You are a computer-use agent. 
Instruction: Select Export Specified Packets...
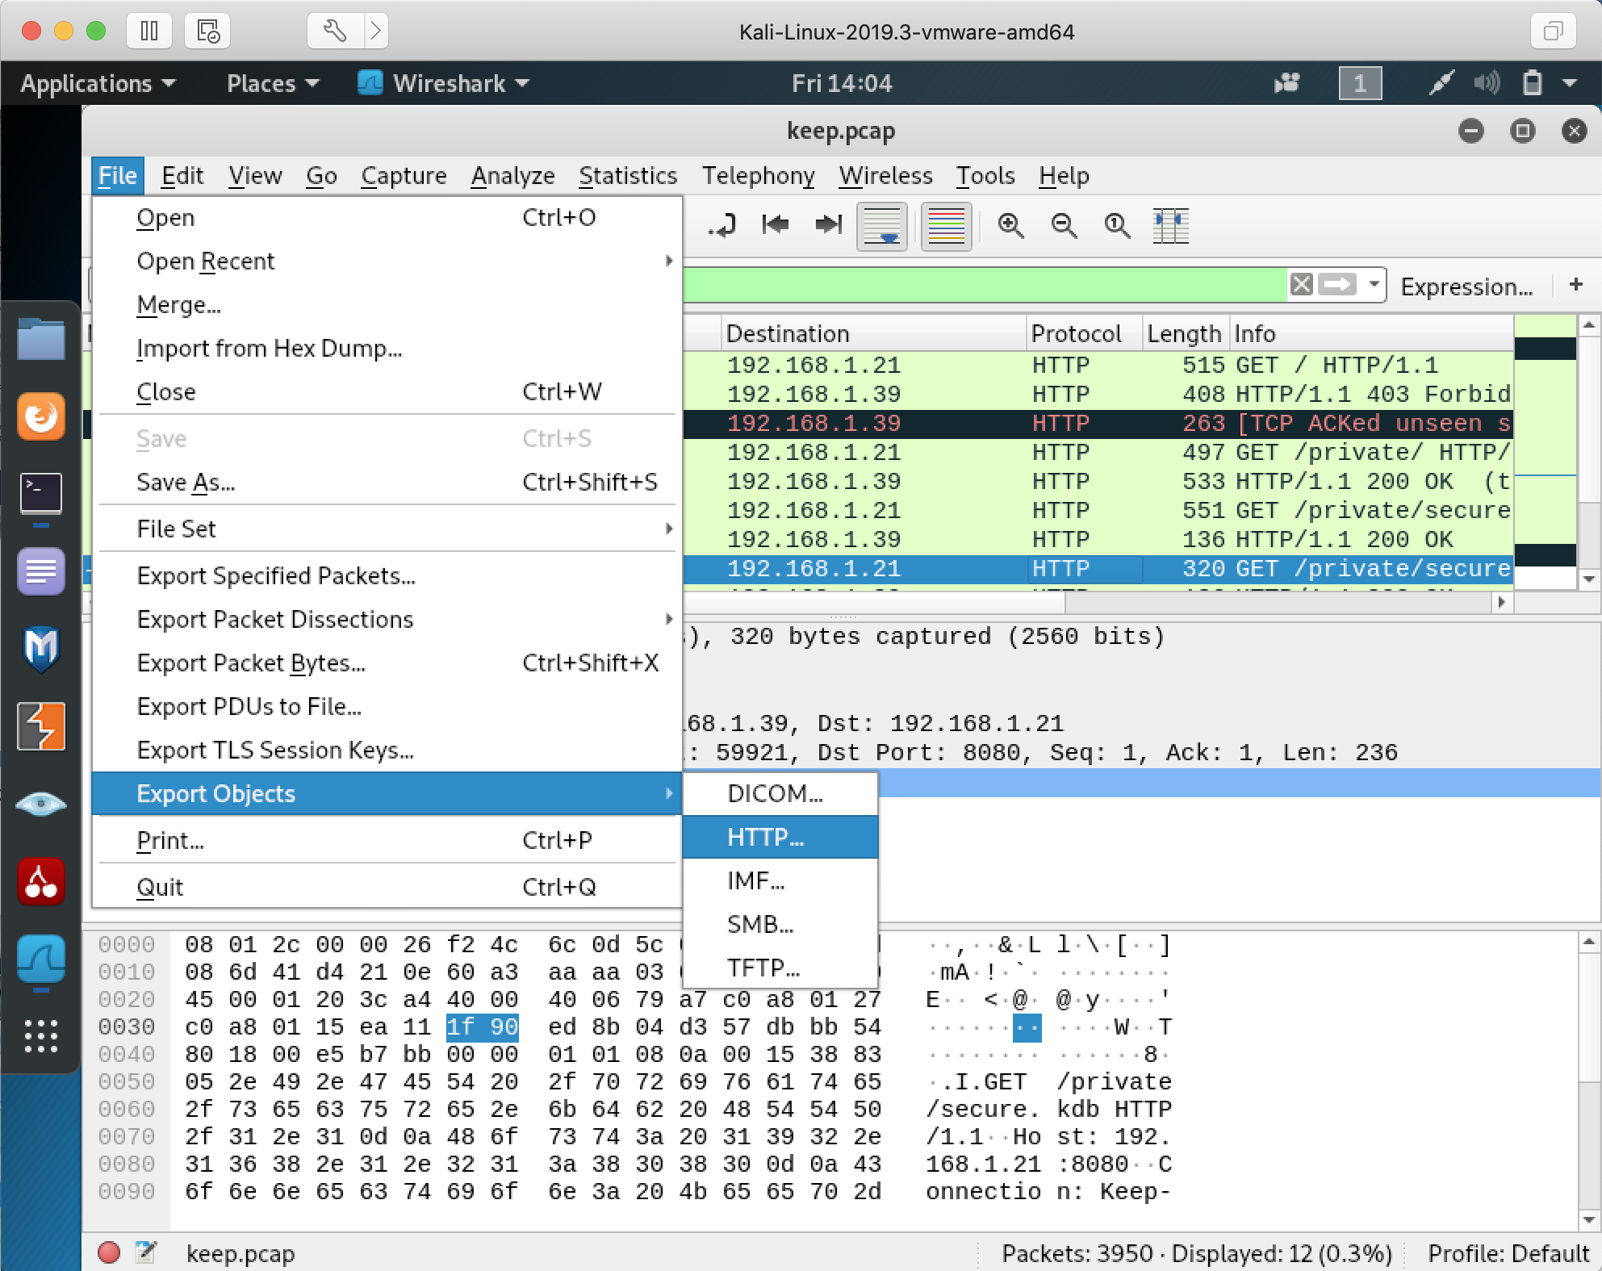tap(387, 575)
